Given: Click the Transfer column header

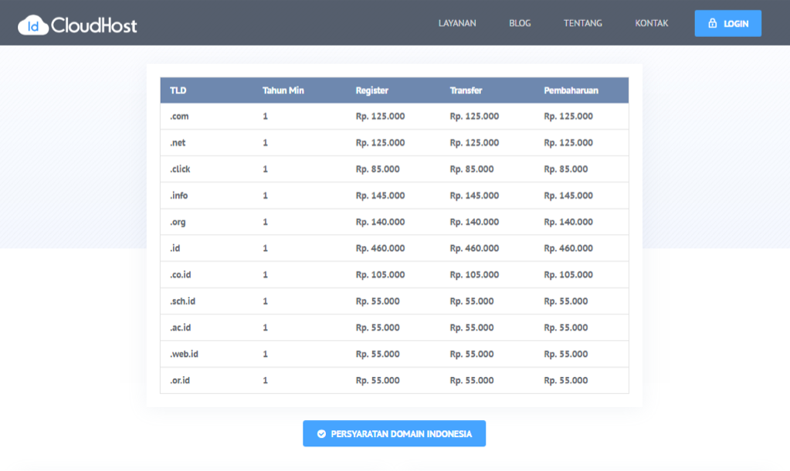Looking at the screenshot, I should (x=466, y=90).
